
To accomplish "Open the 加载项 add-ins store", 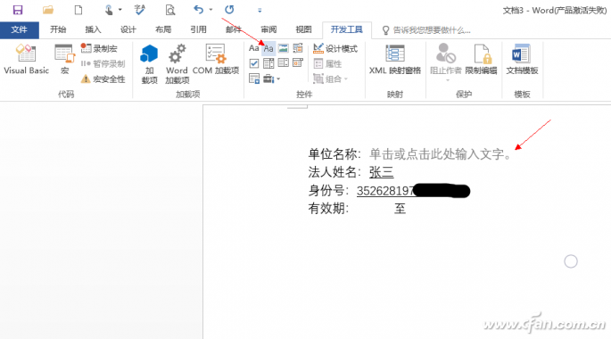I will tap(149, 64).
